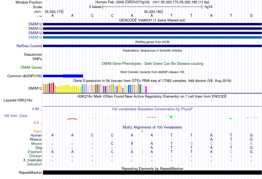Viewport: 262px width, 179px height.
Task: Click the orange gap count 6
Action: point(142,131)
